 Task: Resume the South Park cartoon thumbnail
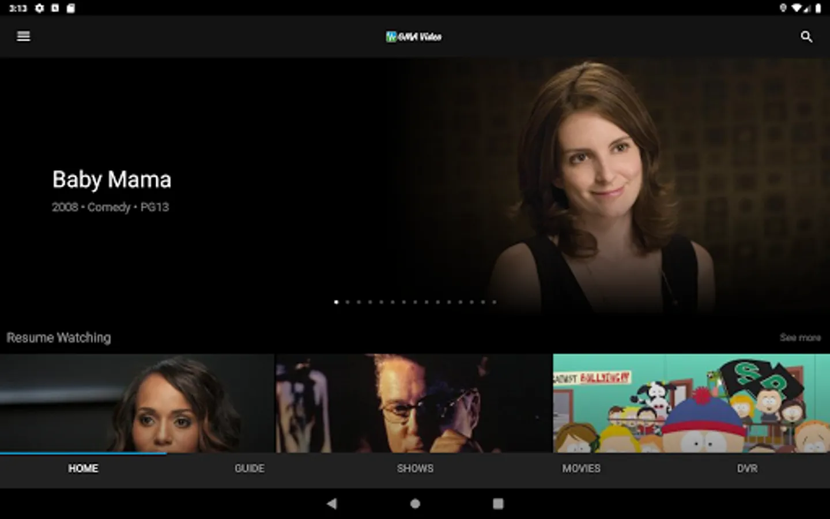[x=692, y=403]
